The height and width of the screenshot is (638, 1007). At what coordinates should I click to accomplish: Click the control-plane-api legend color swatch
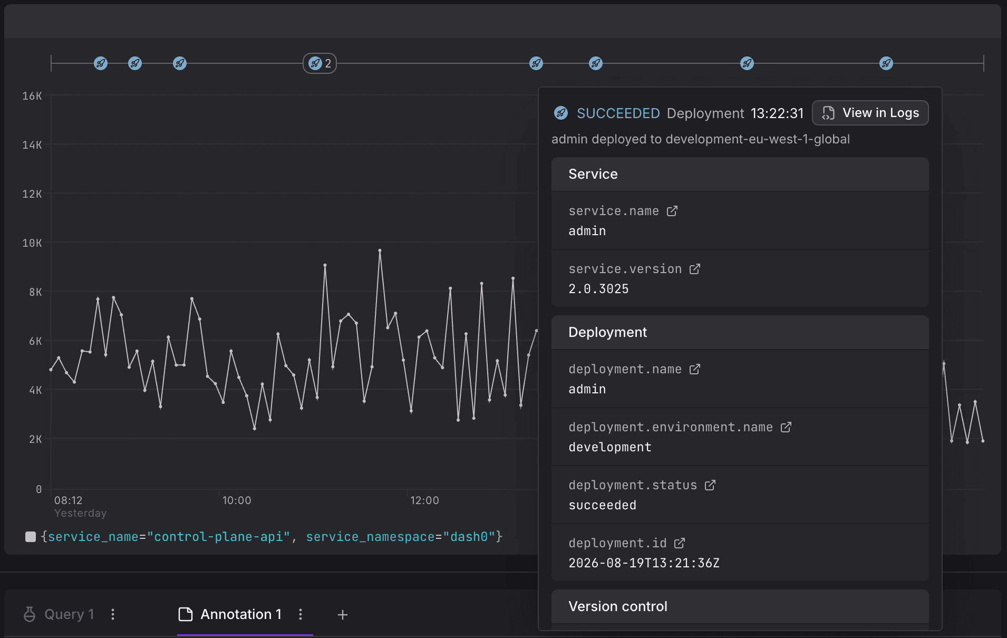coord(31,537)
